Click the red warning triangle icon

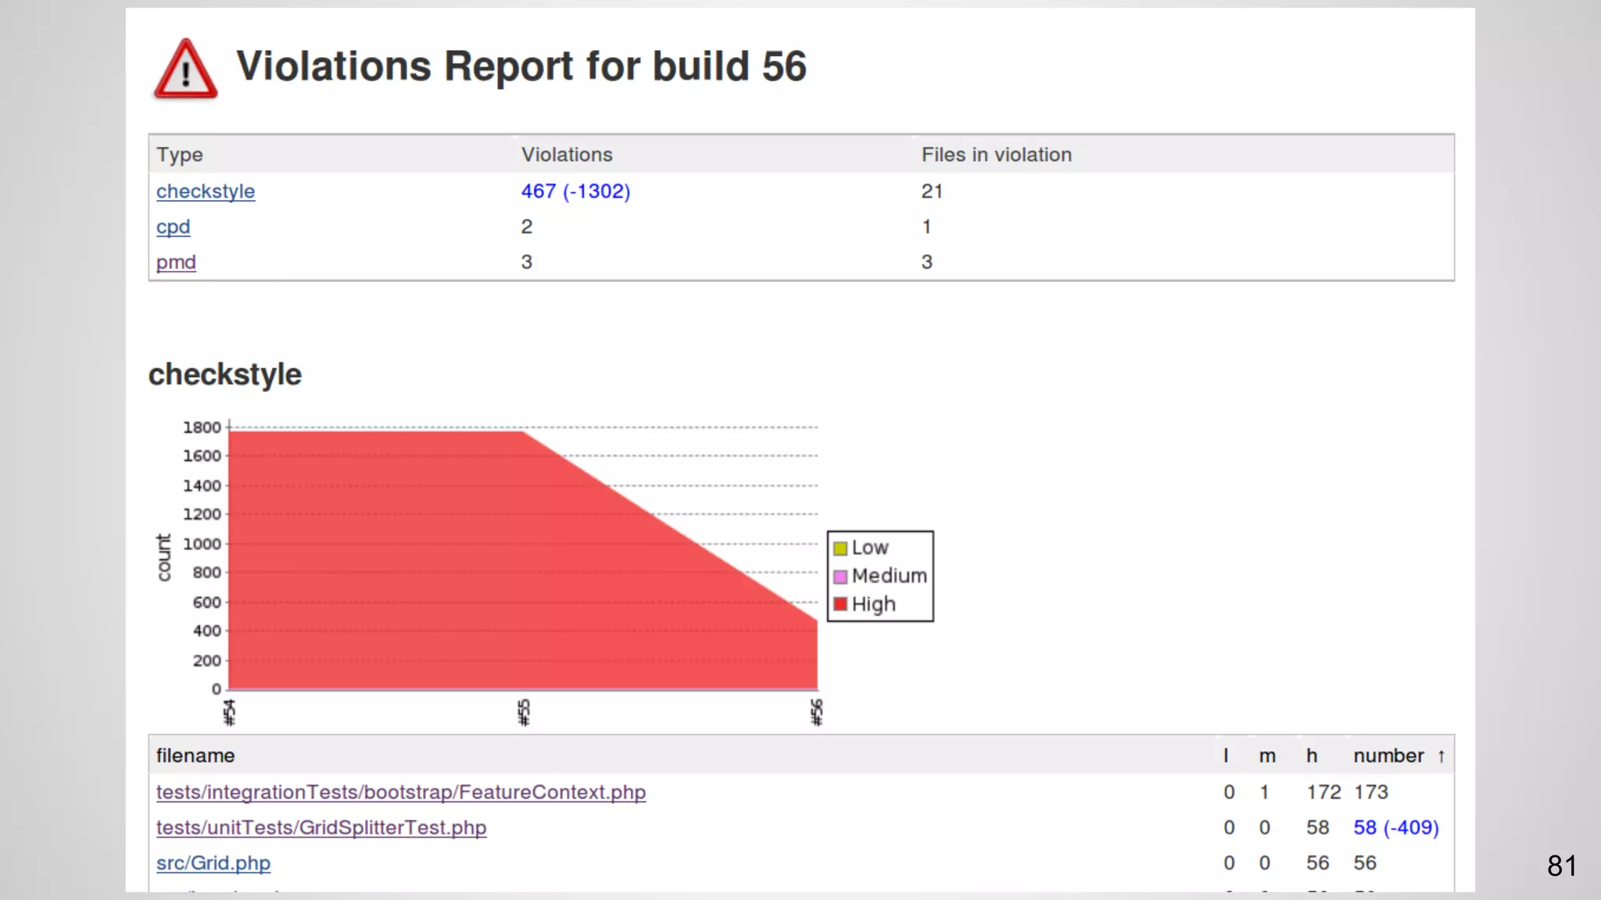[x=185, y=70]
